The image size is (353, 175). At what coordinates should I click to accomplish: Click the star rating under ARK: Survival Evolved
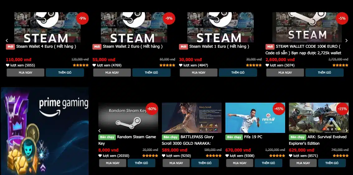click(341, 156)
